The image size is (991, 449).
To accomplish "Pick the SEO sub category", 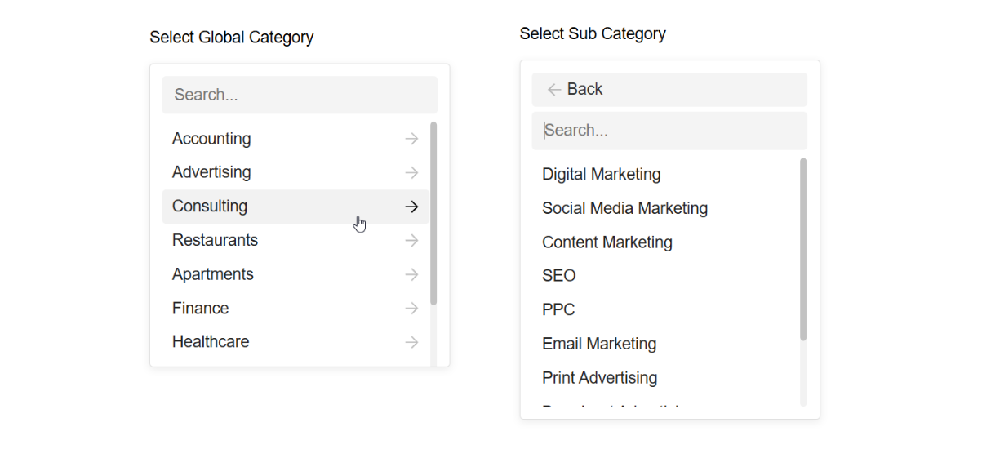I will pyautogui.click(x=558, y=276).
